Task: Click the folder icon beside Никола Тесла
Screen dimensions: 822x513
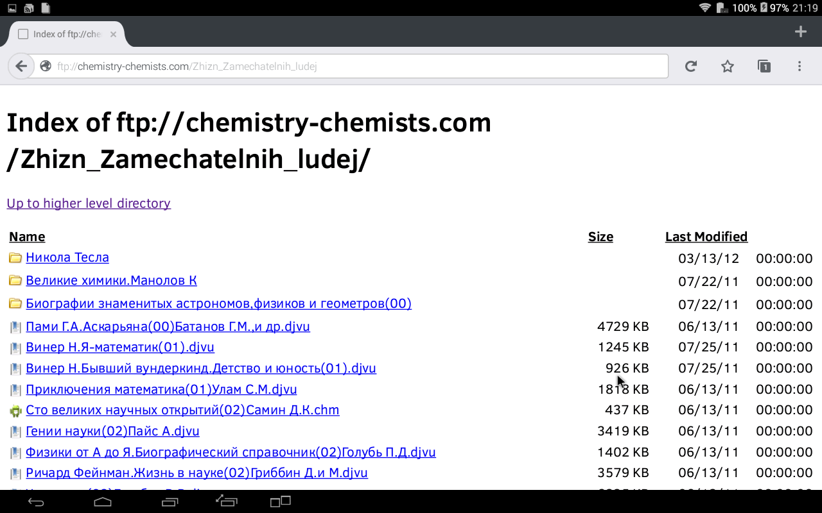Action: (15, 258)
